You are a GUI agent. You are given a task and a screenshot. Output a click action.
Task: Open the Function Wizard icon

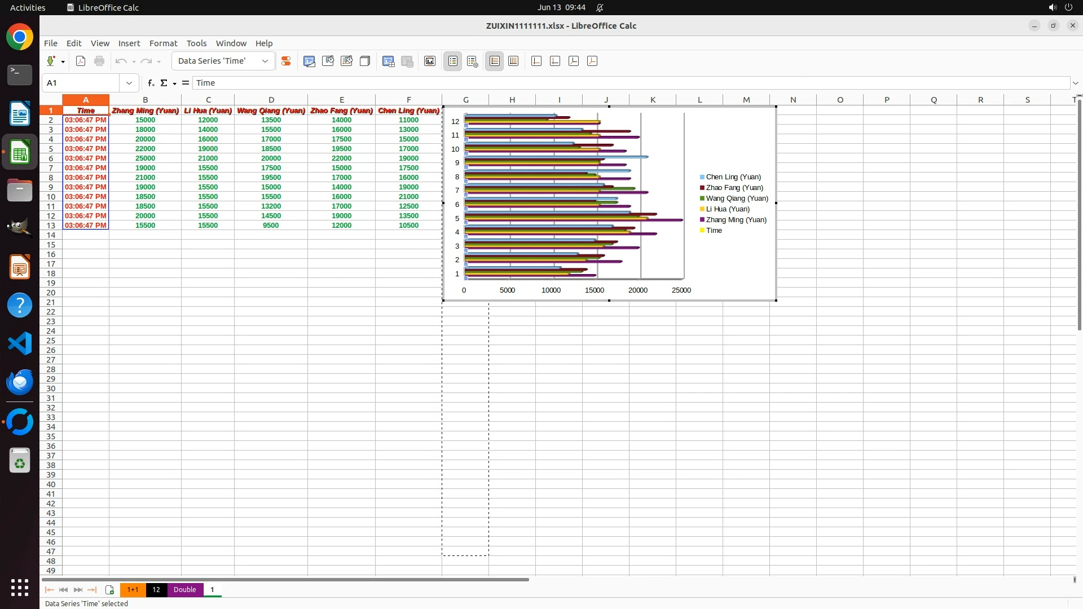[x=151, y=83]
